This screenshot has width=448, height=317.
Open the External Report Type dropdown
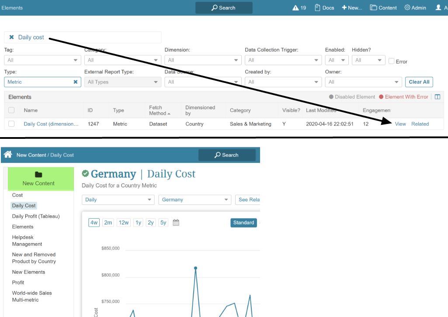(122, 82)
